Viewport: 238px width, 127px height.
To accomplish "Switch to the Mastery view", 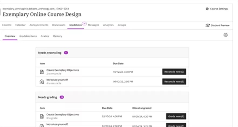I will point(57,36).
